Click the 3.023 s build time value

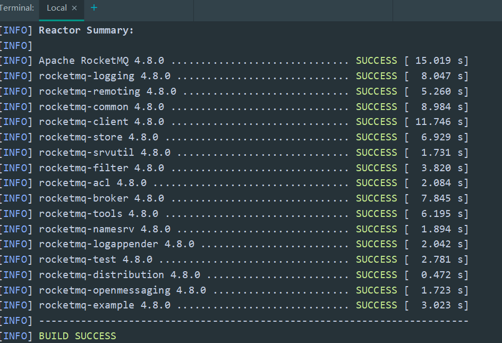pyautogui.click(x=442, y=305)
